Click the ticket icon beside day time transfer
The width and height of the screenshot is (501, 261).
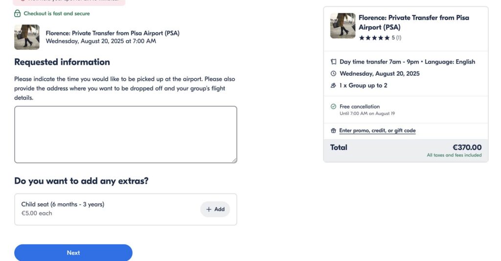pyautogui.click(x=333, y=62)
